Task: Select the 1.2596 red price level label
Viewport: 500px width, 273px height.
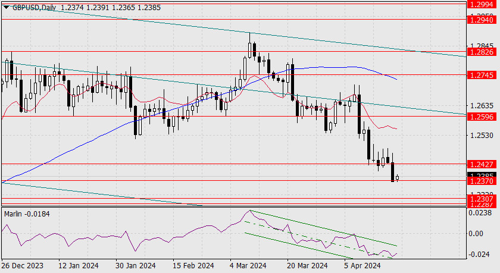Action: (x=482, y=117)
